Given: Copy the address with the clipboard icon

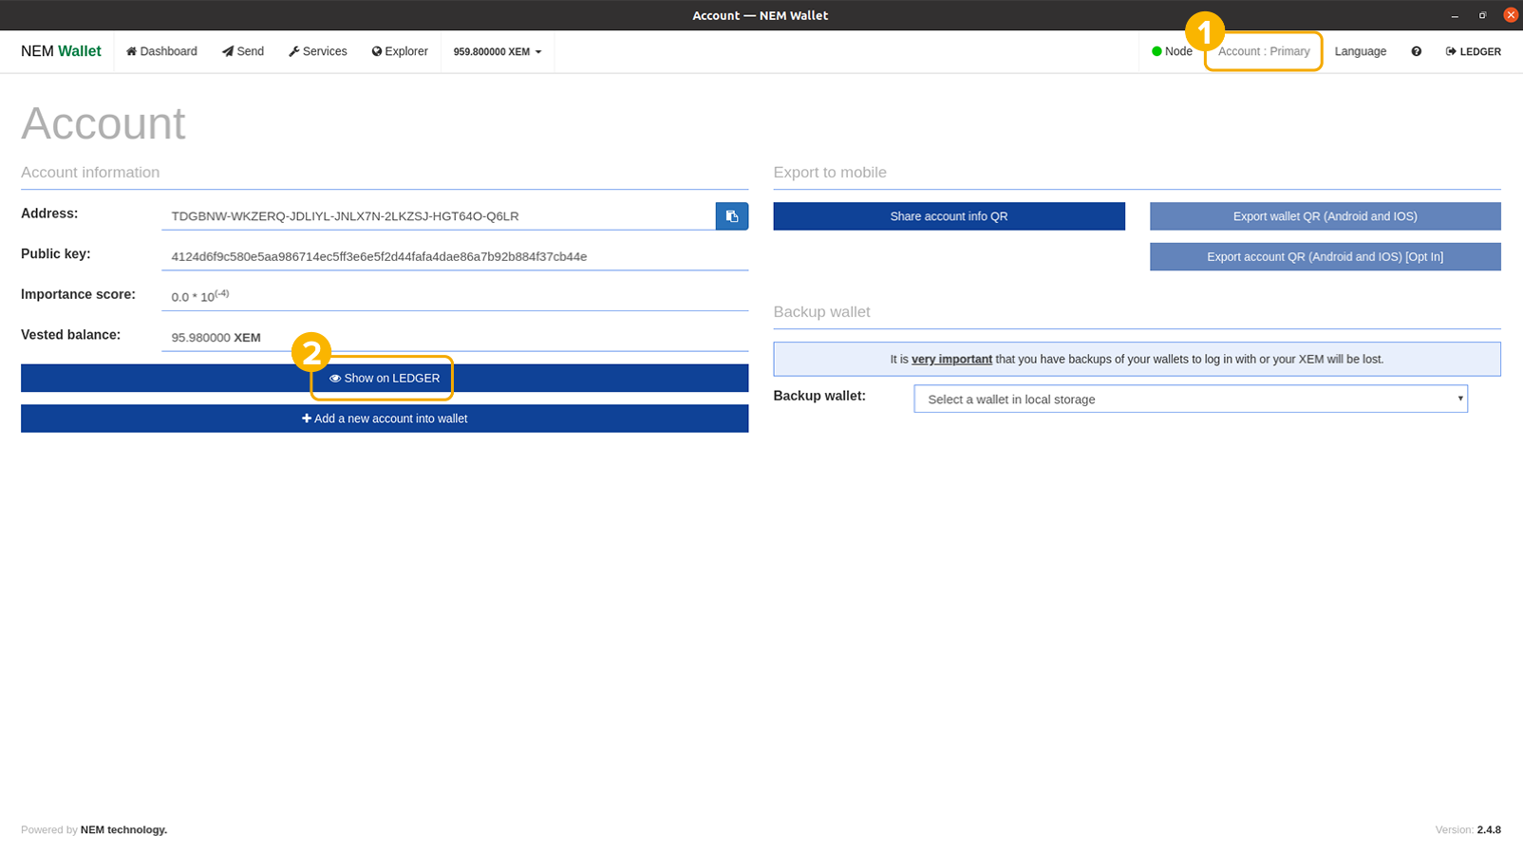Looking at the screenshot, I should (731, 216).
